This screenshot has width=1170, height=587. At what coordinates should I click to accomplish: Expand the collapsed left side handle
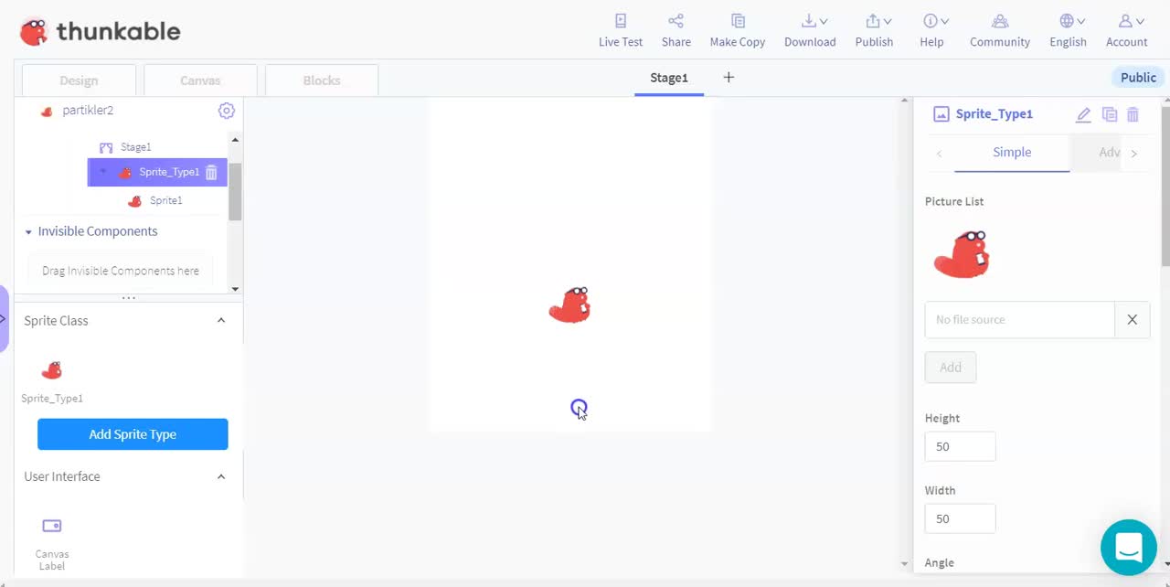tap(4, 319)
